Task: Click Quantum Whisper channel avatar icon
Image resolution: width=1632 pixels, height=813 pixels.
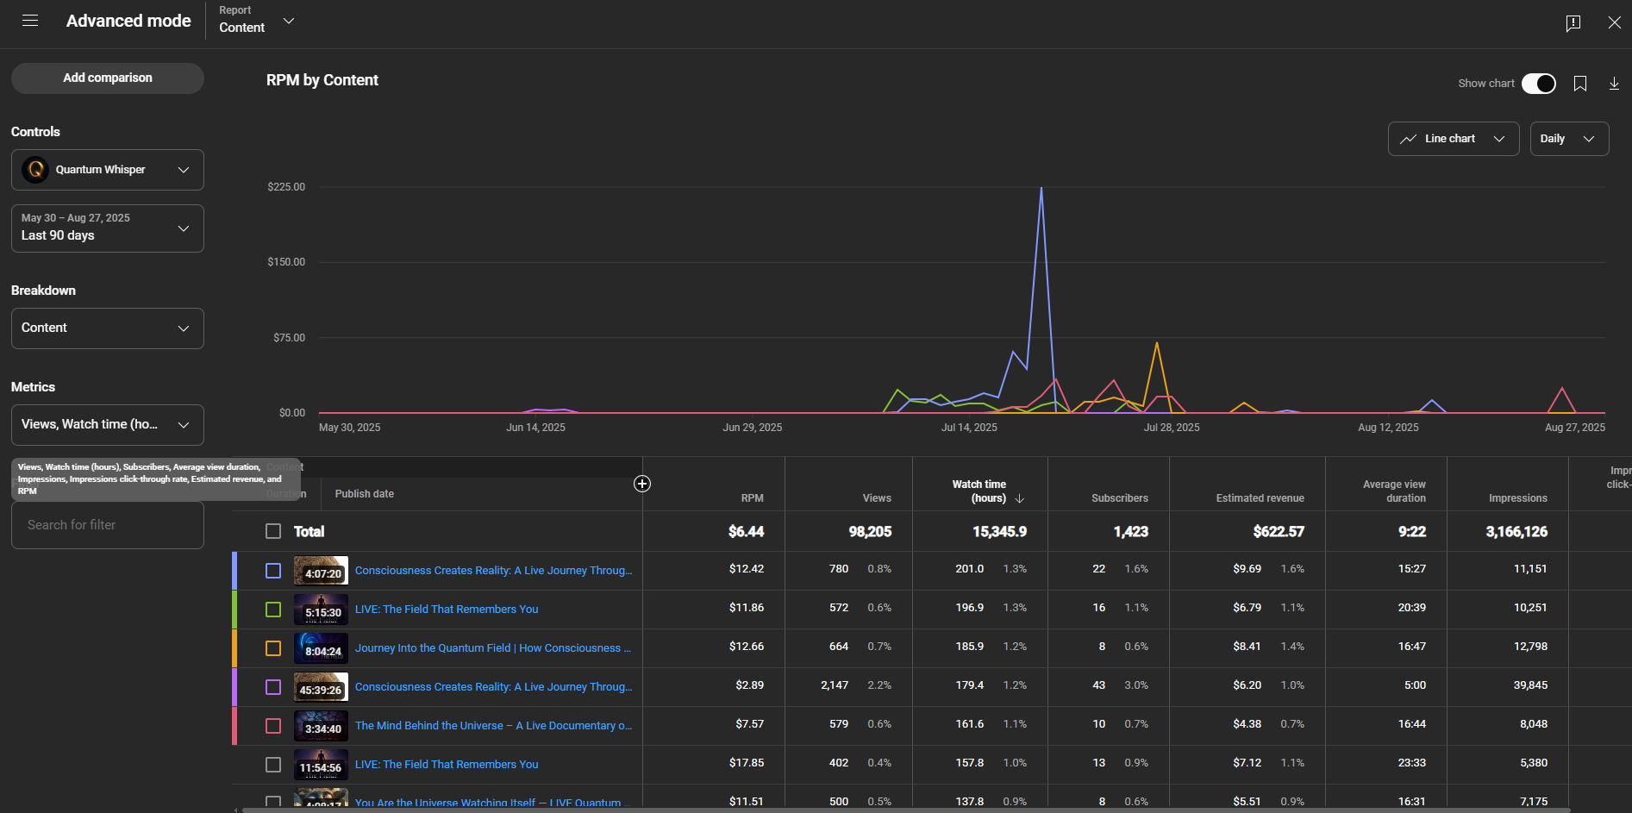Action: [35, 170]
